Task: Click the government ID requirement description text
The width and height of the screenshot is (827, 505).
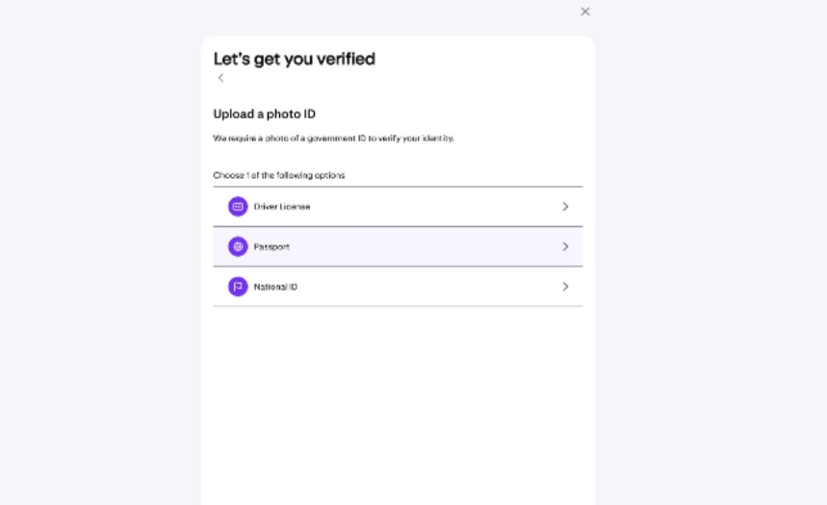Action: click(333, 139)
